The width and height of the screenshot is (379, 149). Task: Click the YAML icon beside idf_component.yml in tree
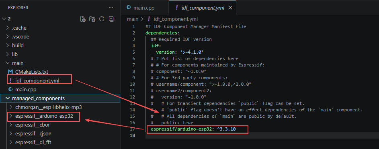point(10,81)
